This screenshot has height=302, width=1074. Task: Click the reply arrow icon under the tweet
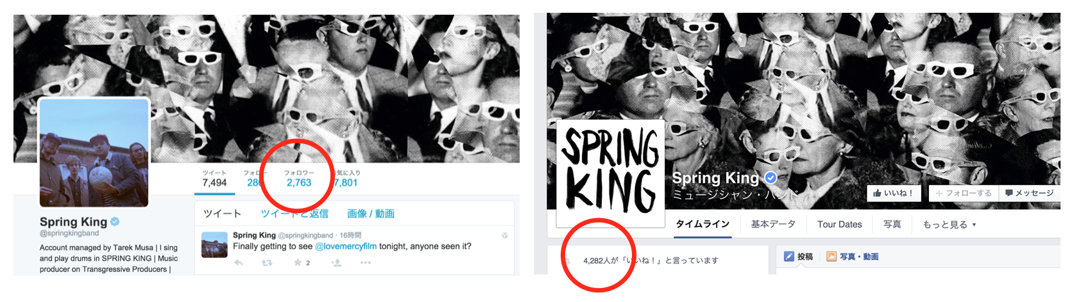point(239,263)
